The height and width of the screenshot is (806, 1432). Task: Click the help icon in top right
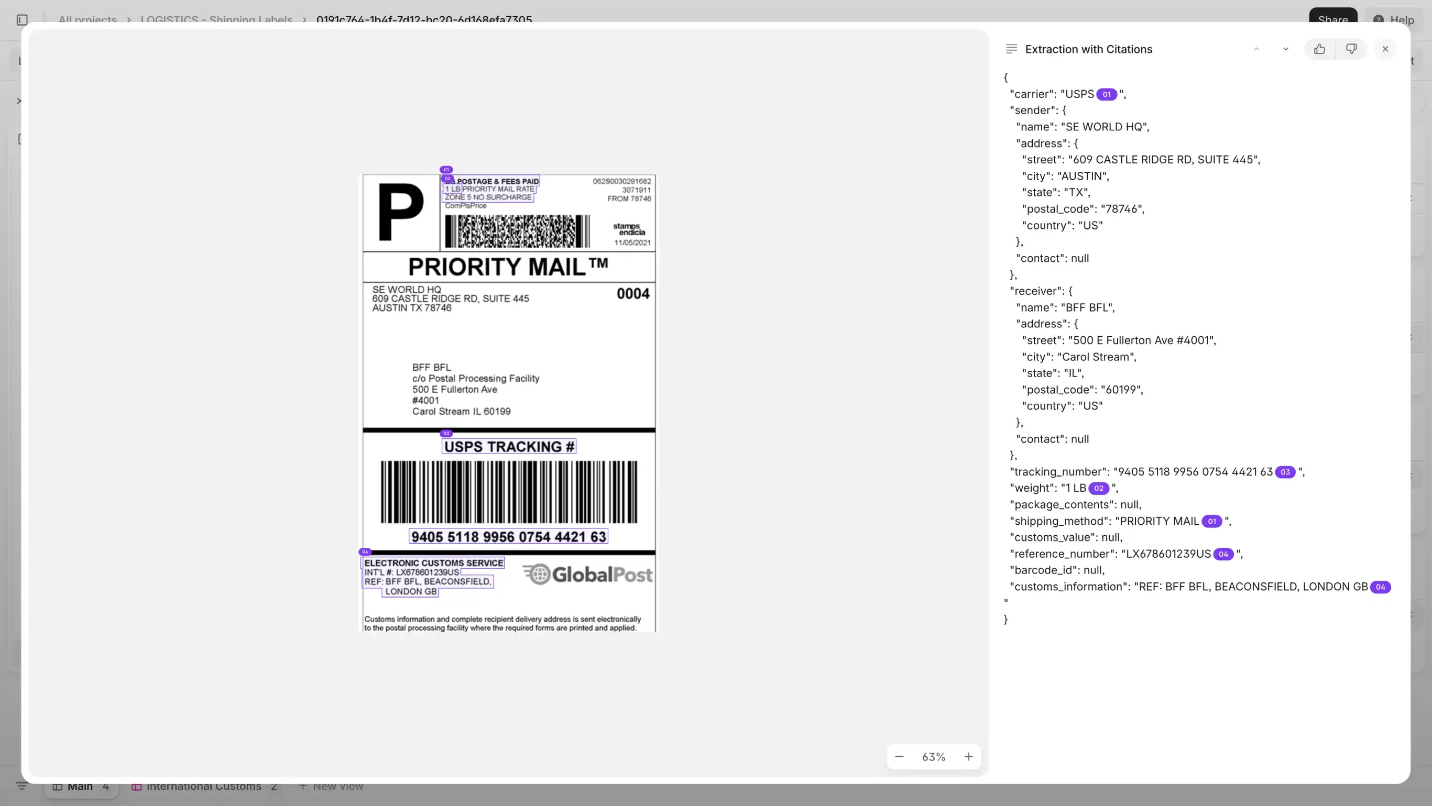coord(1379,19)
